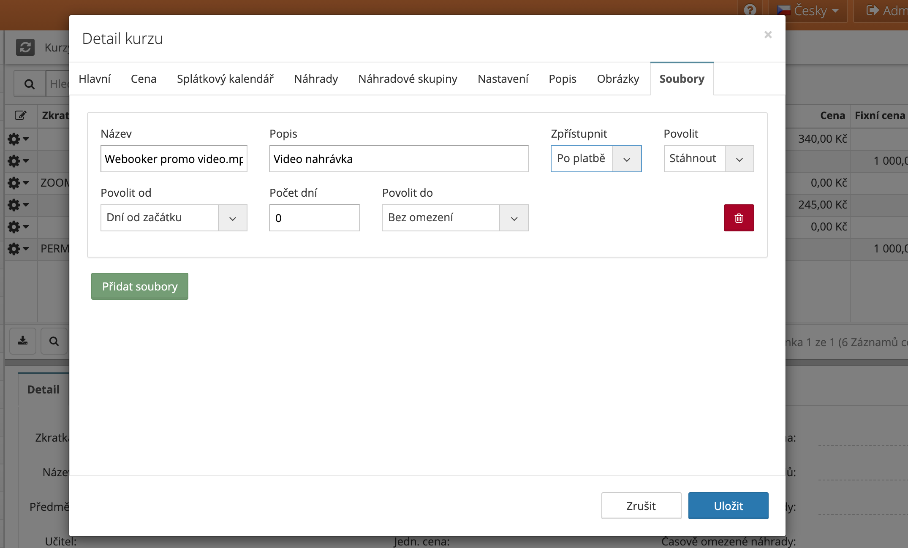
Task: Open the Splátkový kalendář tab
Action: tap(225, 79)
